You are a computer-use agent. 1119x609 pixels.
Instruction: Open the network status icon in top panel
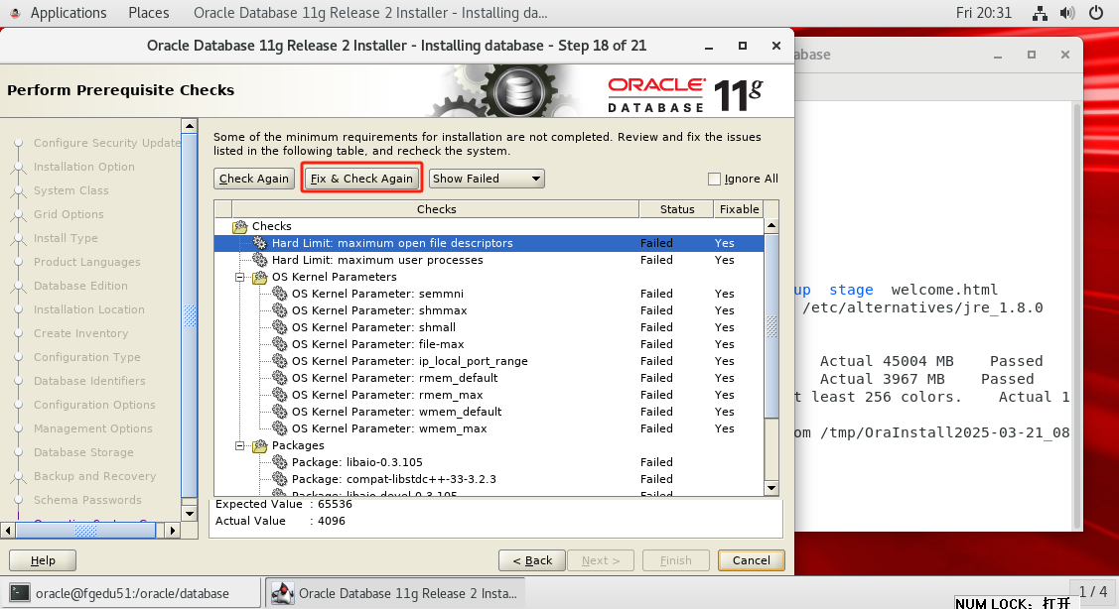tap(1040, 13)
